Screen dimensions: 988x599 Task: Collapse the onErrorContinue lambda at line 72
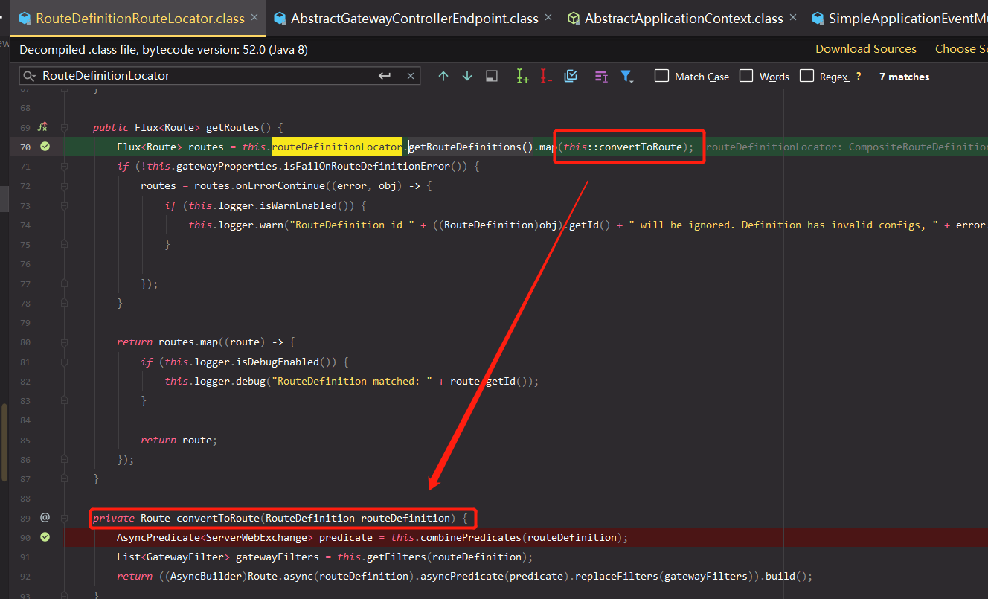[65, 185]
